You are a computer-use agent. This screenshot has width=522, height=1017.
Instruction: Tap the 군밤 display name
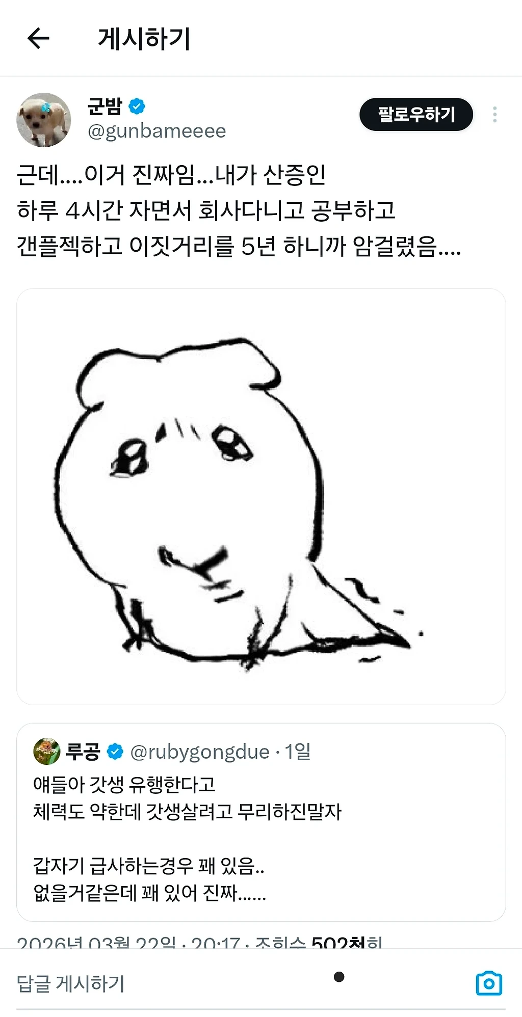tap(105, 106)
